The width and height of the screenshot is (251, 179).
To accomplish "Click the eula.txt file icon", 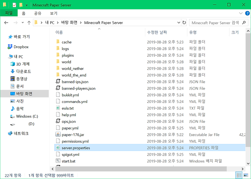I will tap(58, 108).
